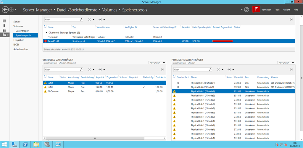Click the warning icon beside LUN1
303x148 pixels.
[45, 87]
